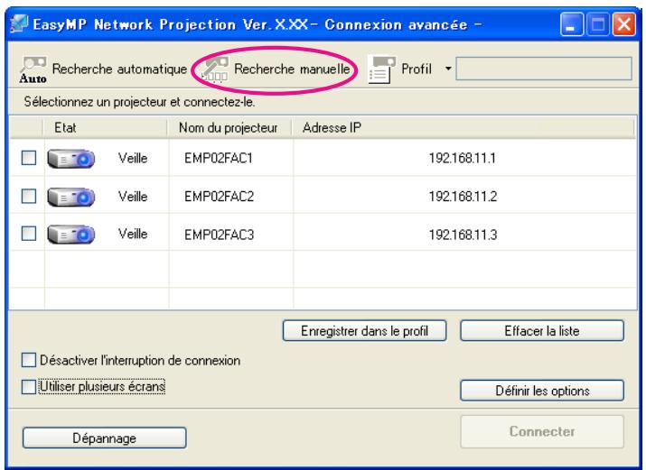
Task: Click Veille status of EMP02FAC2
Action: click(x=133, y=197)
